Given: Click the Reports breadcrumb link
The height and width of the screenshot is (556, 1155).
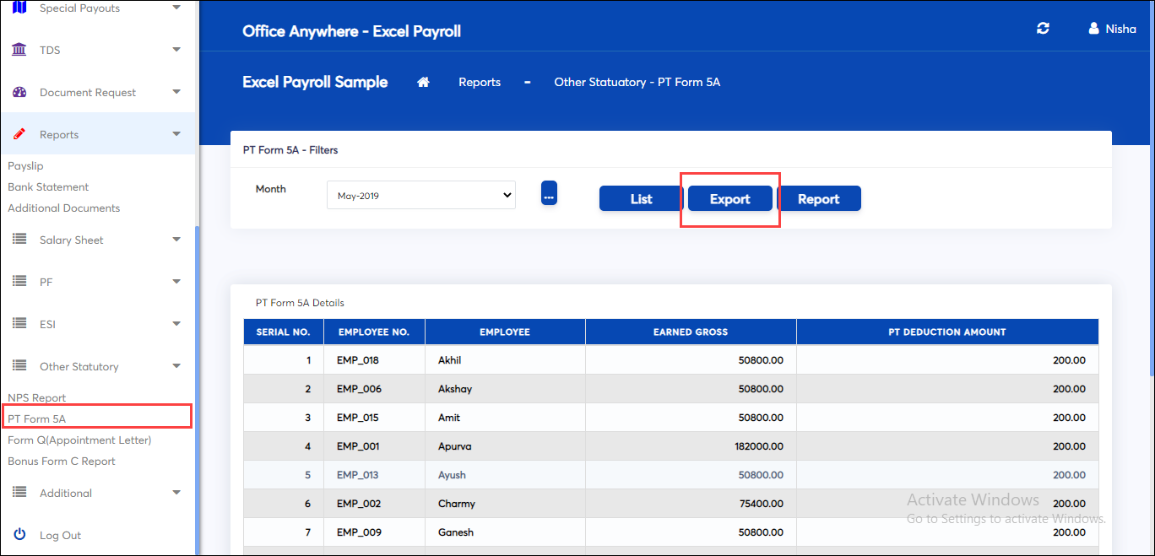Looking at the screenshot, I should (x=480, y=82).
